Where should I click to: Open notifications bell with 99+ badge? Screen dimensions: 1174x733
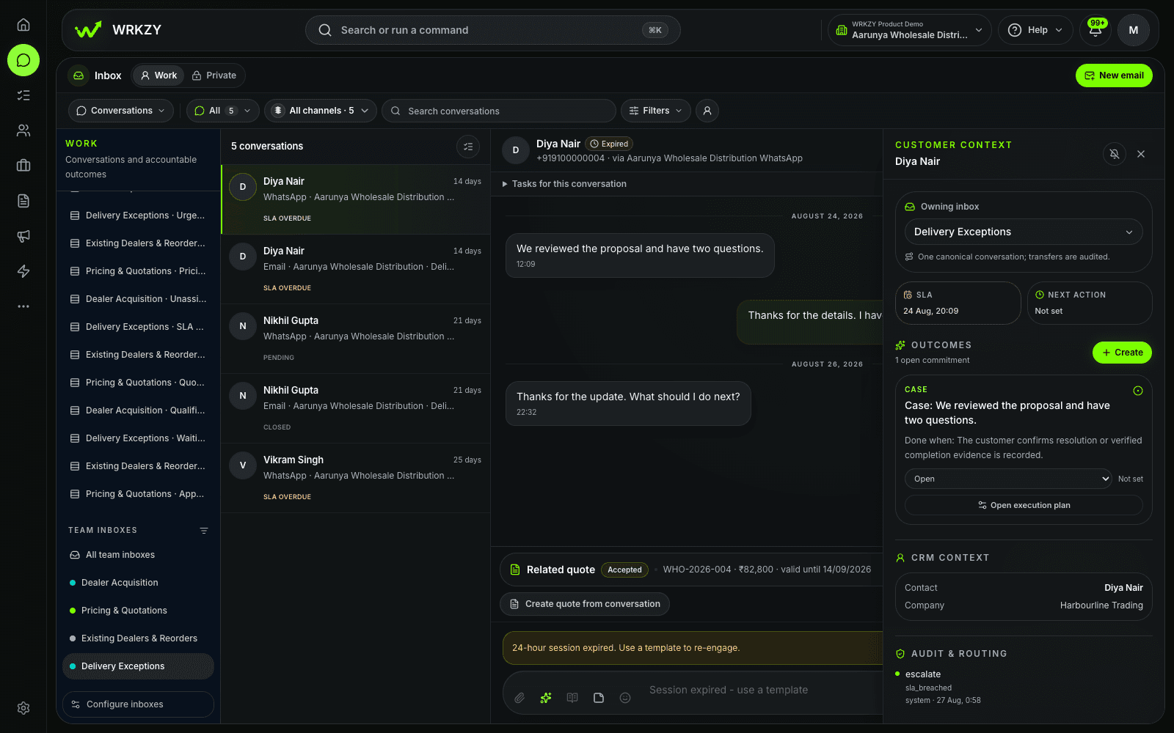tap(1095, 30)
